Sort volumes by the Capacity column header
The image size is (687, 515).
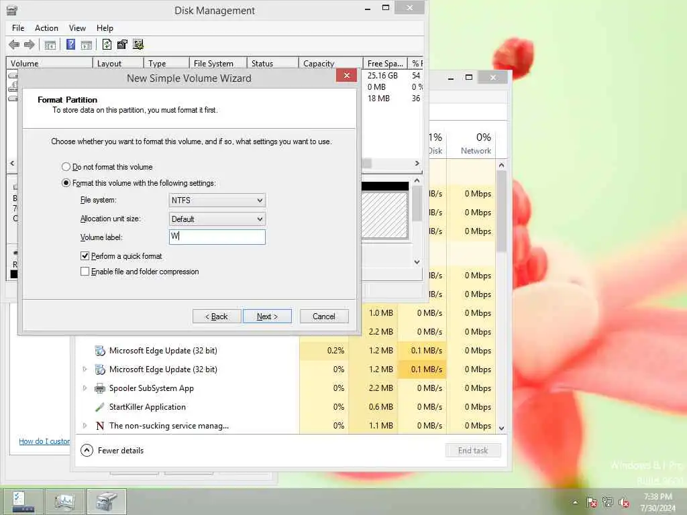pyautogui.click(x=330, y=63)
